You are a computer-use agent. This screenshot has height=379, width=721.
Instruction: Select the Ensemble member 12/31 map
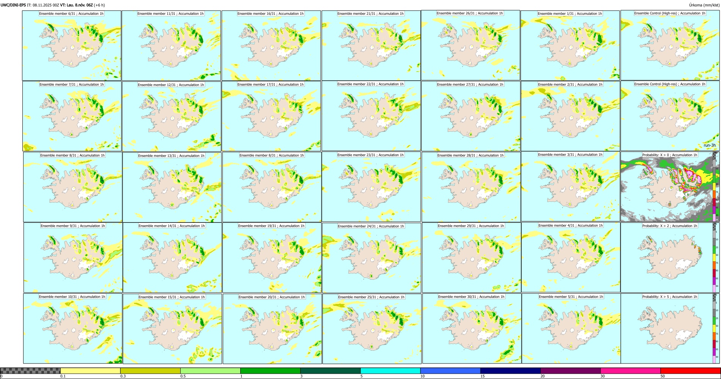(172, 116)
